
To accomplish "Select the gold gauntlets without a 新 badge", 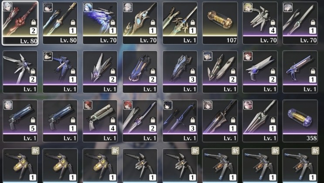I will [x=60, y=166].
